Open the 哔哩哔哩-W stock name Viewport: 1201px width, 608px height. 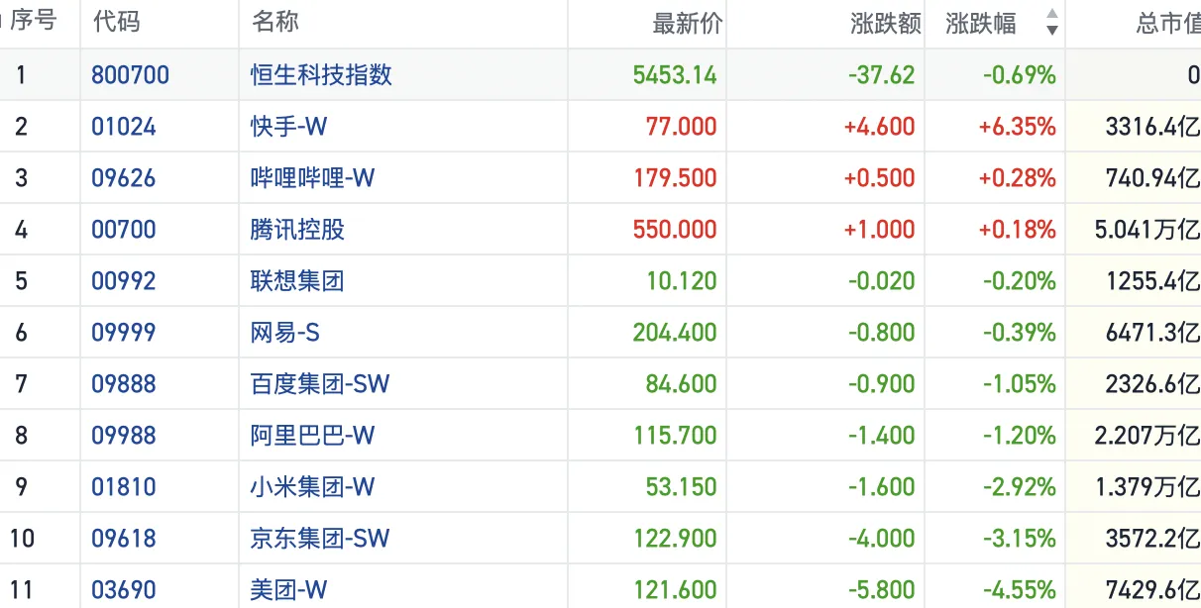pyautogui.click(x=312, y=178)
